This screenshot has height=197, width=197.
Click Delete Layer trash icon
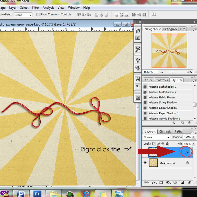point(189,182)
